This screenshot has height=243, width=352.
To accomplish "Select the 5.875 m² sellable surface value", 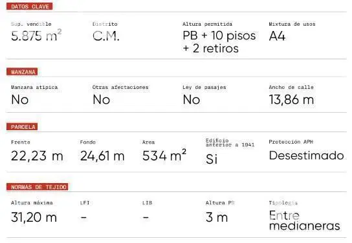I will point(36,35).
